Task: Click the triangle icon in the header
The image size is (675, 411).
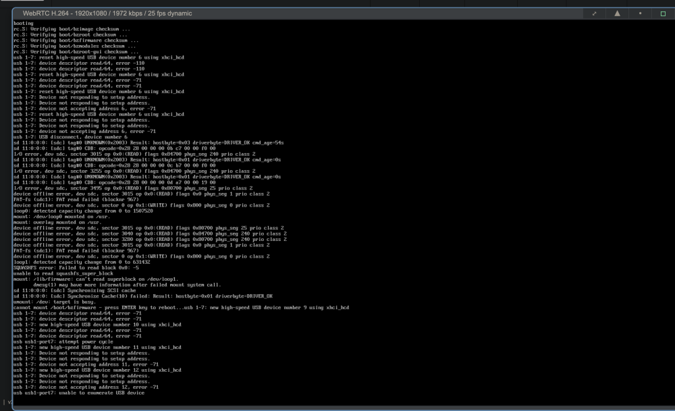Action: pyautogui.click(x=618, y=13)
